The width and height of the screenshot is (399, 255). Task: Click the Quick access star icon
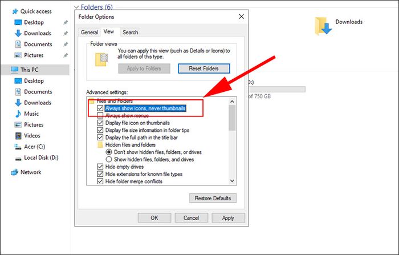15,11
